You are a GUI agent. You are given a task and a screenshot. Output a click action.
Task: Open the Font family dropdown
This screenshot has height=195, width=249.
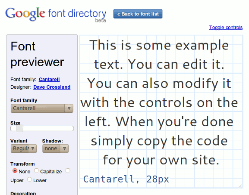pos(42,108)
